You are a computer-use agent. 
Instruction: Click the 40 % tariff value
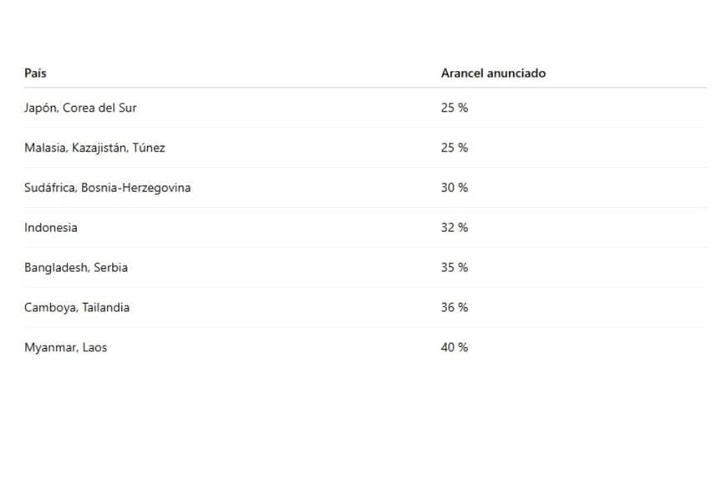click(x=455, y=348)
